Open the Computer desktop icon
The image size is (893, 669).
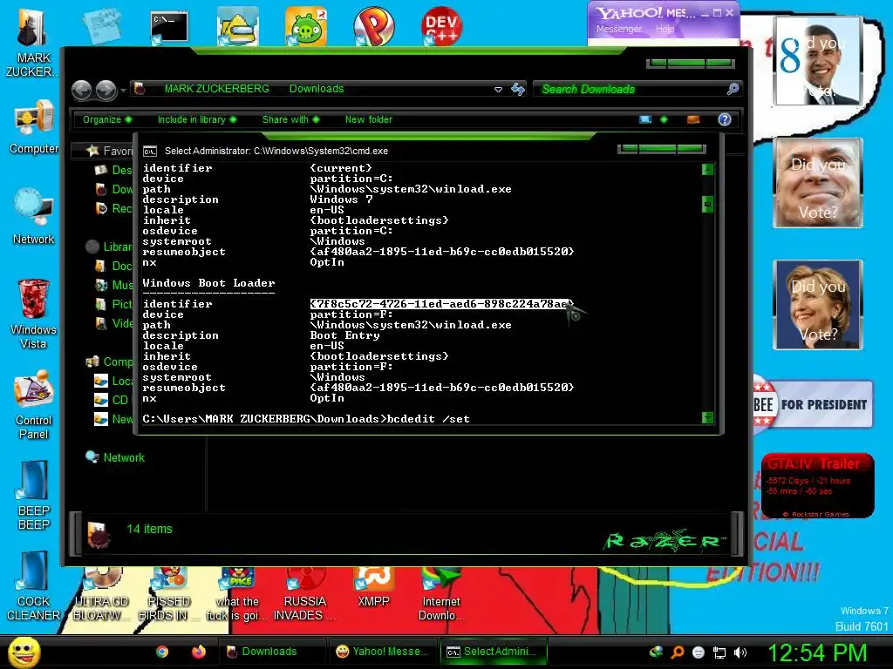coord(34,127)
